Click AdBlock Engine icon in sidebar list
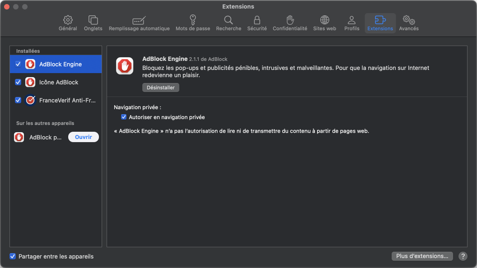The width and height of the screenshot is (477, 268). pyautogui.click(x=30, y=64)
